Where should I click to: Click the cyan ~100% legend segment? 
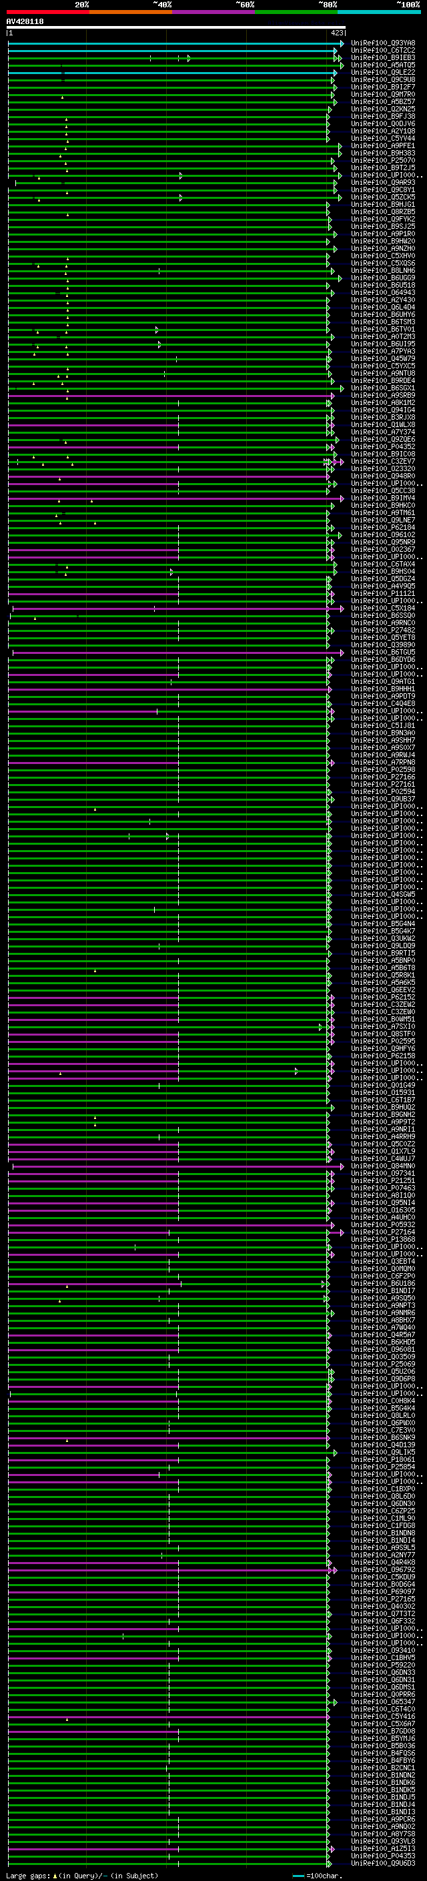pyautogui.click(x=379, y=12)
